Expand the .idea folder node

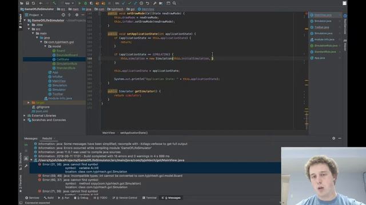coord(29,24)
